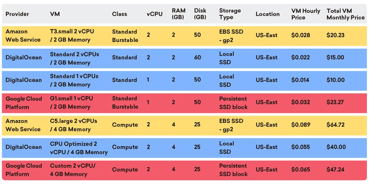Select the Storage Type column header

(230, 14)
